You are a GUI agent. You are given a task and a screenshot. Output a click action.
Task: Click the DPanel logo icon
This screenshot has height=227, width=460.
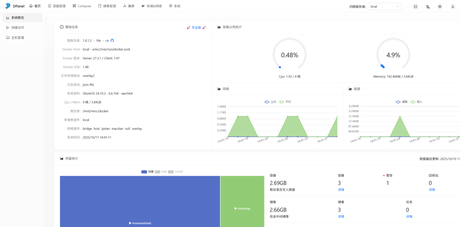tap(8, 6)
